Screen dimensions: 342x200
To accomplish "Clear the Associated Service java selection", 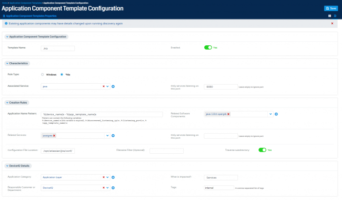I will tap(104, 87).
